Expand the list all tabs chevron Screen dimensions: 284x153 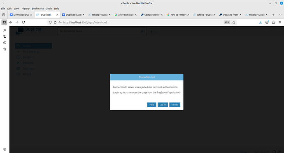(280, 15)
